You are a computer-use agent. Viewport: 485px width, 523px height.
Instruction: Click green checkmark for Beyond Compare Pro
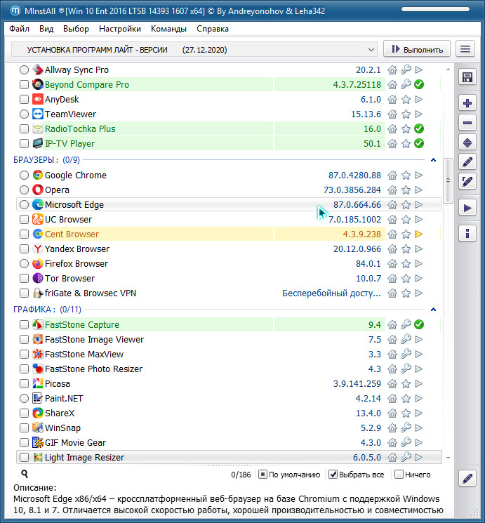point(419,84)
